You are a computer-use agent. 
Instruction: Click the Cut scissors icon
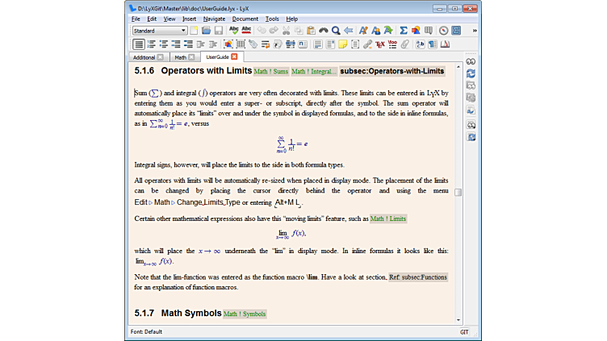[x=287, y=31]
